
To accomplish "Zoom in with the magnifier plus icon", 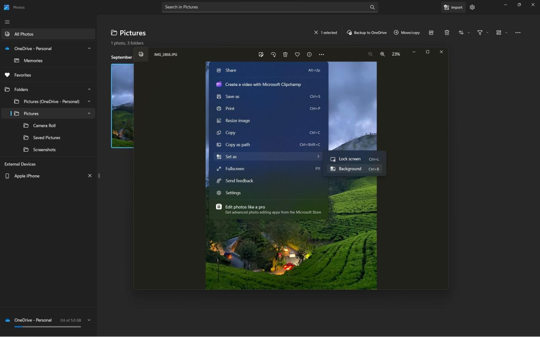I will click(x=383, y=54).
